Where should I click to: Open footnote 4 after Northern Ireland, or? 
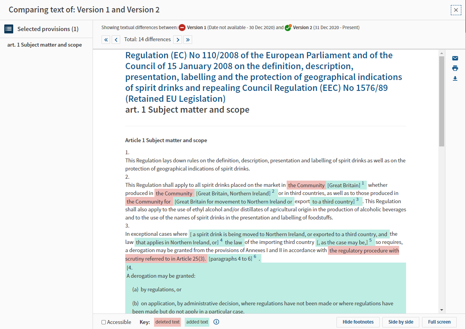tap(221, 240)
